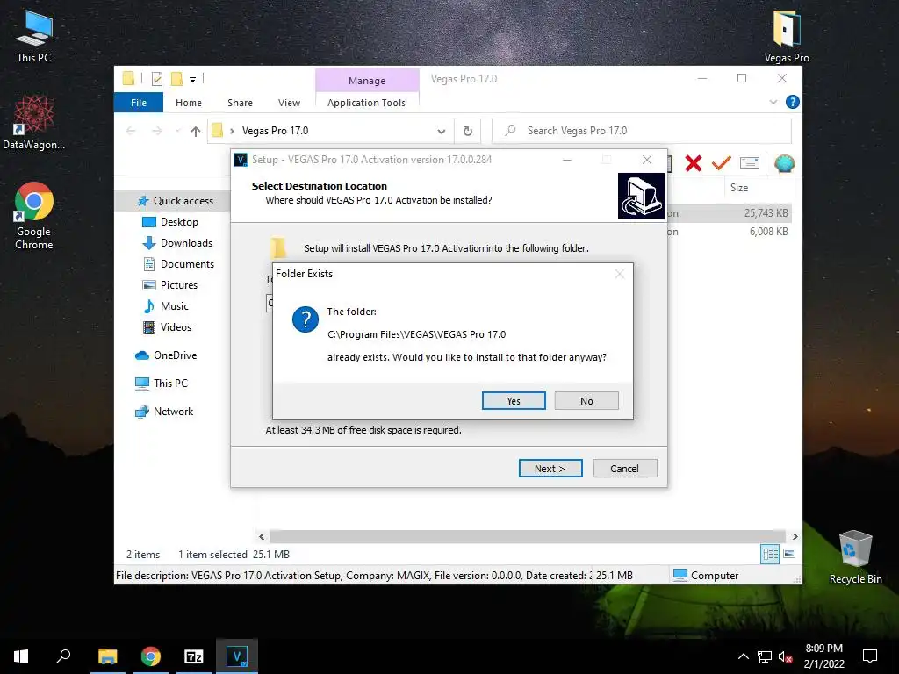Click scrollbar right arrow in Explorer
Viewport: 899px width, 674px height.
click(795, 536)
